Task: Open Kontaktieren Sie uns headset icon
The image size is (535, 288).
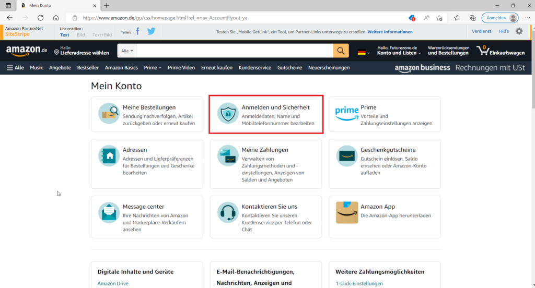Action: [228, 212]
